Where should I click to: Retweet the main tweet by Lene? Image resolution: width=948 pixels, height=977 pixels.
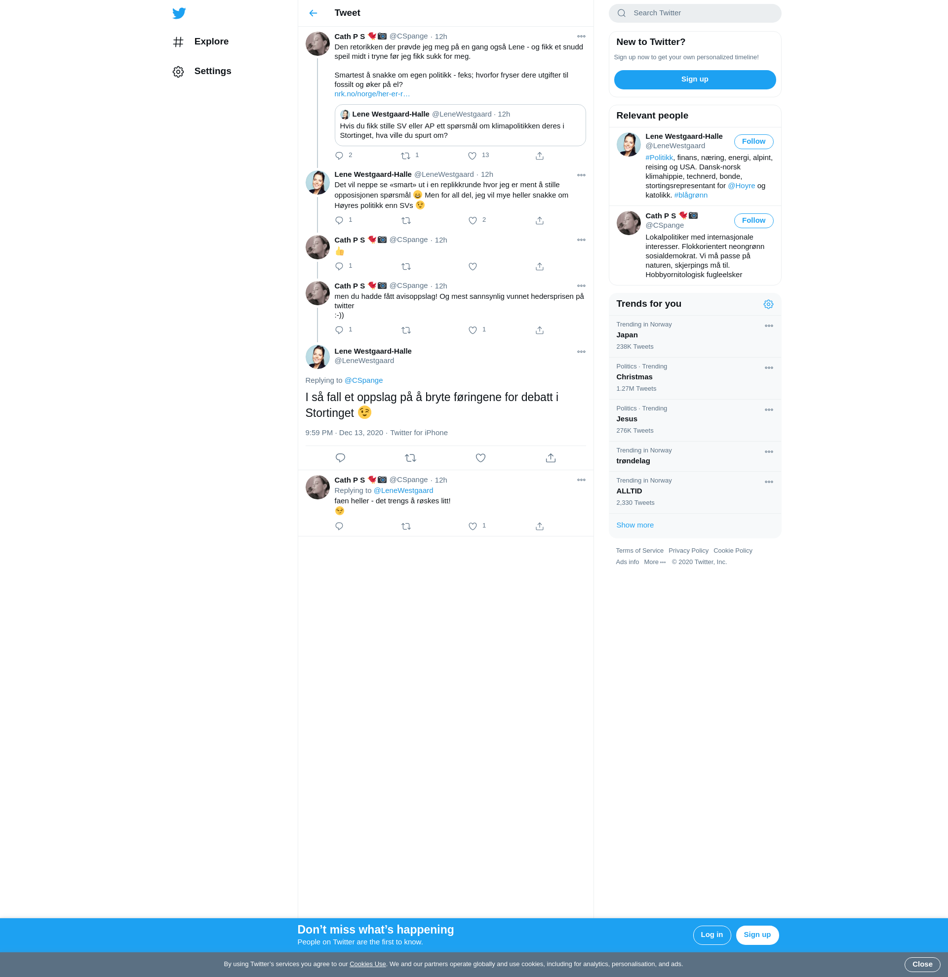coord(410,457)
